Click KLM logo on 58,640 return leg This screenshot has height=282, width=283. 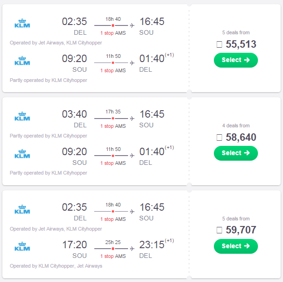tap(22, 154)
